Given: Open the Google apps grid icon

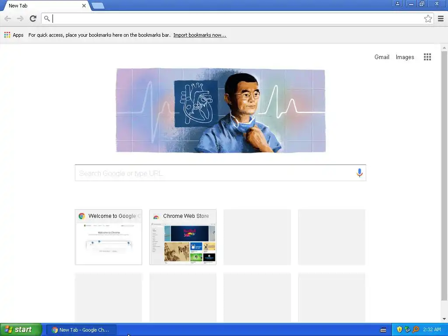Looking at the screenshot, I should coord(427,57).
